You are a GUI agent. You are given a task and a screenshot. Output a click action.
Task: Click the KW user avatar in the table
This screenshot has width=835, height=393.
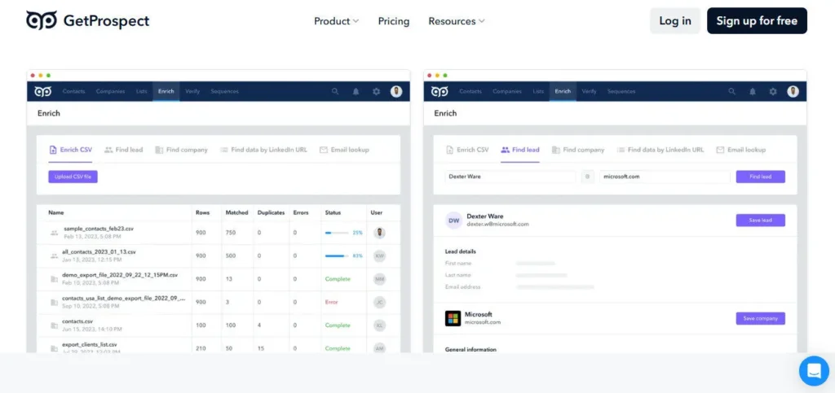point(379,255)
